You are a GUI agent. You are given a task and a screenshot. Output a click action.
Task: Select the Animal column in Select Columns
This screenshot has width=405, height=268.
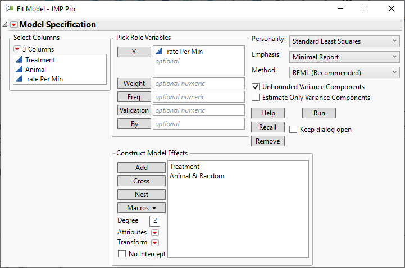pos(35,70)
